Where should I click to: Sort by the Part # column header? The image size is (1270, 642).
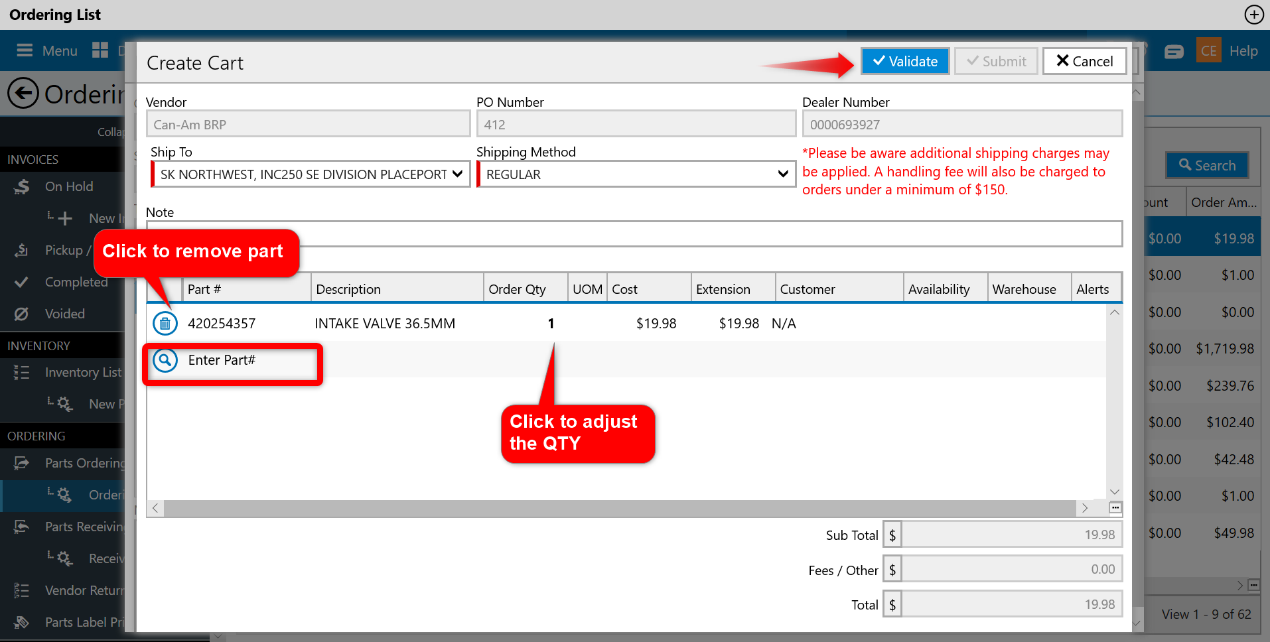[246, 289]
